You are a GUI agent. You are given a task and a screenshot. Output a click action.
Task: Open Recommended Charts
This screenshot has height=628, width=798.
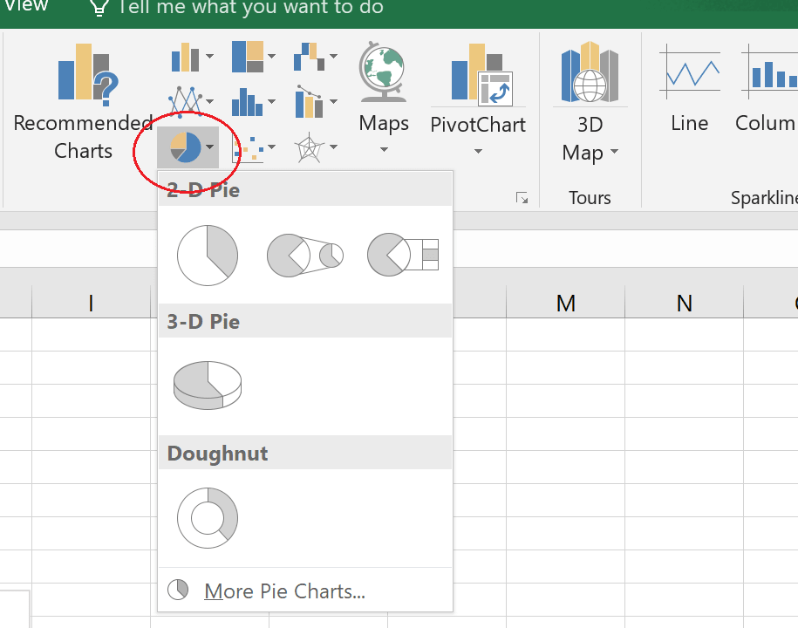pyautogui.click(x=83, y=105)
